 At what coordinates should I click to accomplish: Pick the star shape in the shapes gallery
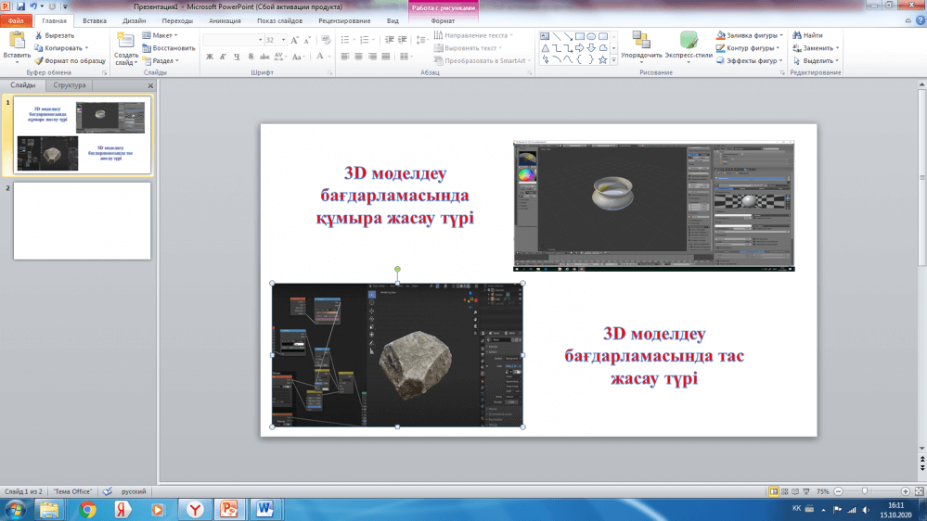pos(603,59)
